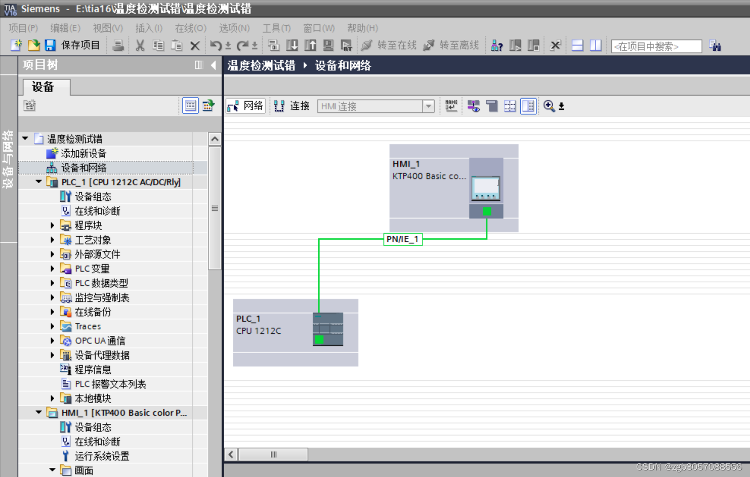Select the 设备 tab in project tree
Image resolution: width=750 pixels, height=477 pixels.
click(x=46, y=87)
